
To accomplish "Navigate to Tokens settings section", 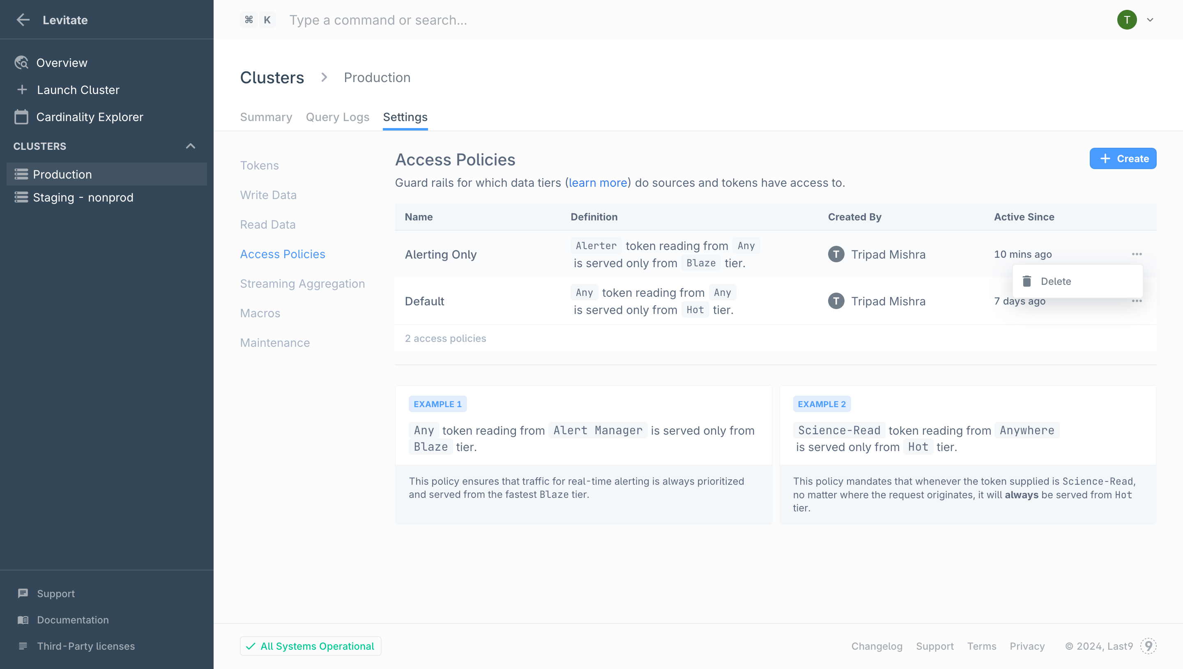I will click(259, 165).
